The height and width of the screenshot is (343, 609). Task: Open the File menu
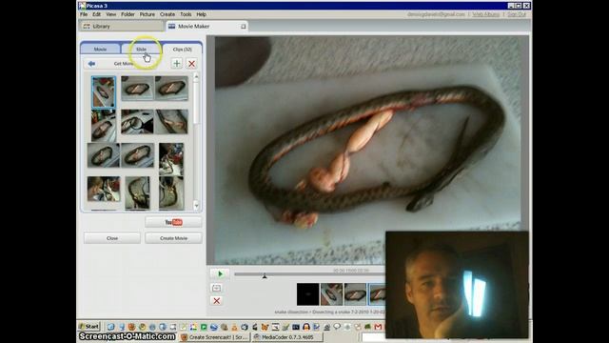84,14
